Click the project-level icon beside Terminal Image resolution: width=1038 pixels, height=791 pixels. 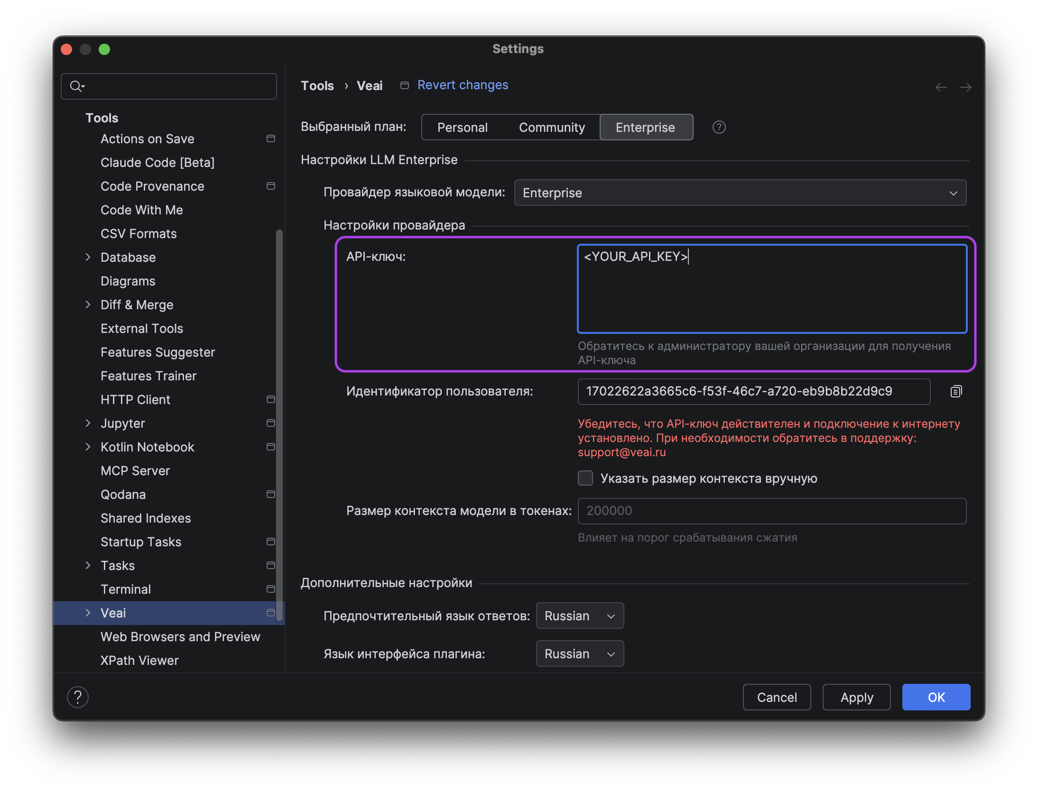(271, 589)
